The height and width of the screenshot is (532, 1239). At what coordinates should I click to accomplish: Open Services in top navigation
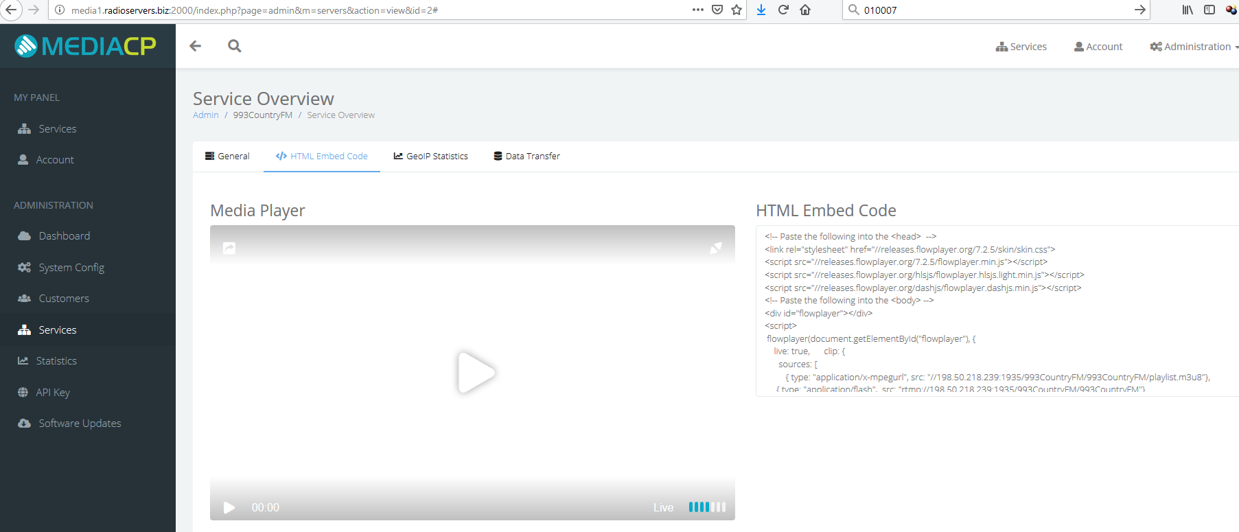pos(1021,47)
